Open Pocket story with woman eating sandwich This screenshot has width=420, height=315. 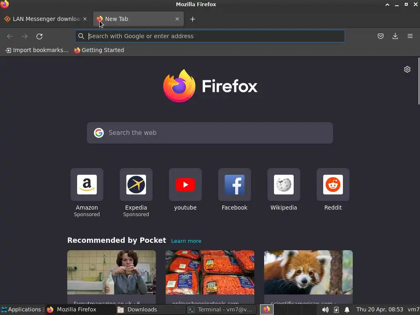click(112, 277)
